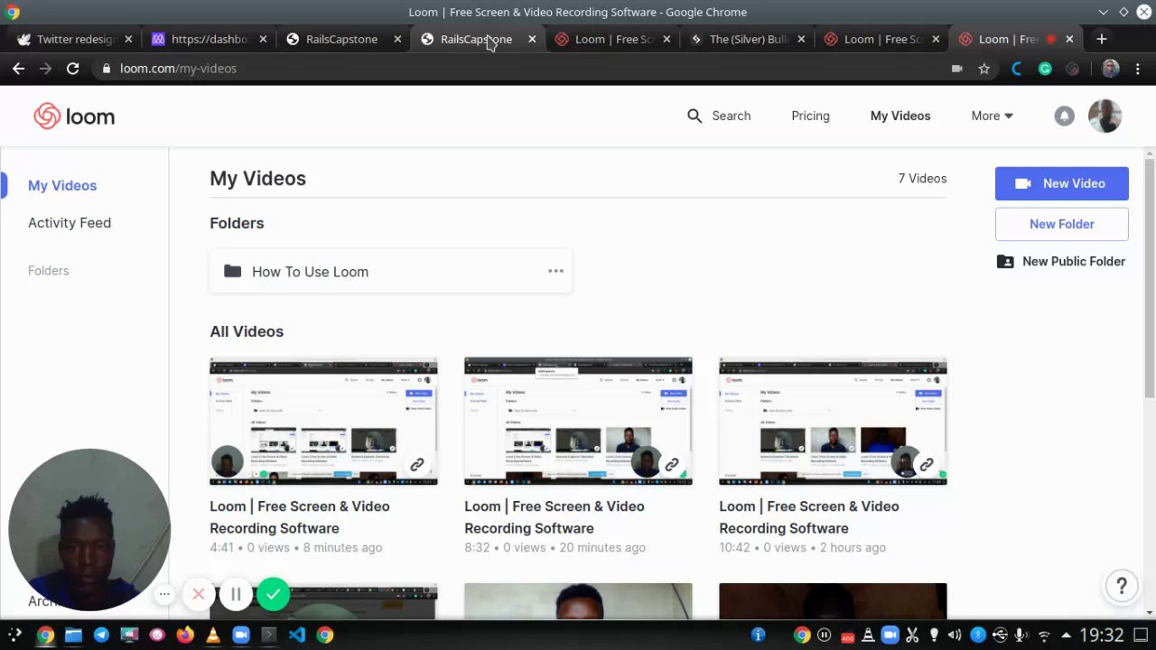The height and width of the screenshot is (650, 1156).
Task: Expand the More dropdown in Loom header
Action: [992, 116]
